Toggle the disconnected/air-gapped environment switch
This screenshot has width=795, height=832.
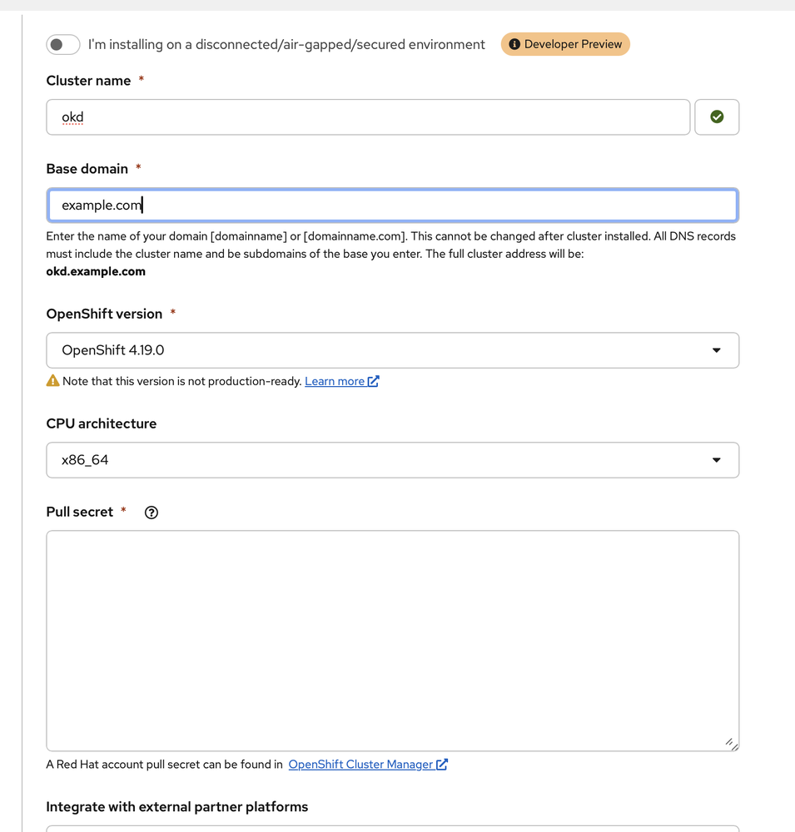pyautogui.click(x=63, y=45)
